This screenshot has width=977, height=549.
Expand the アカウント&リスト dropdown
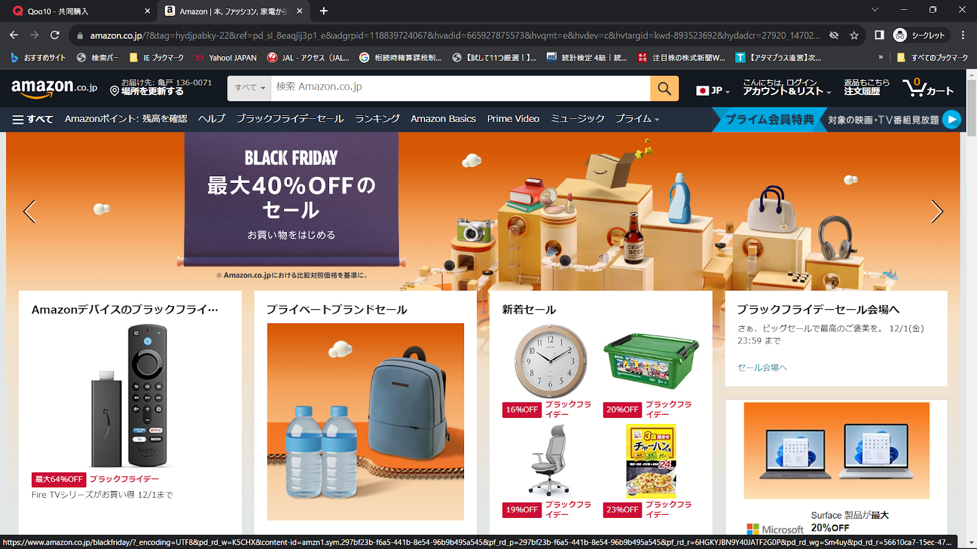786,87
